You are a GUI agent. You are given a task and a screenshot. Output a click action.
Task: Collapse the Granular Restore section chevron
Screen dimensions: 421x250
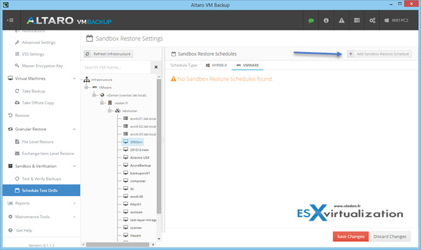point(74,129)
